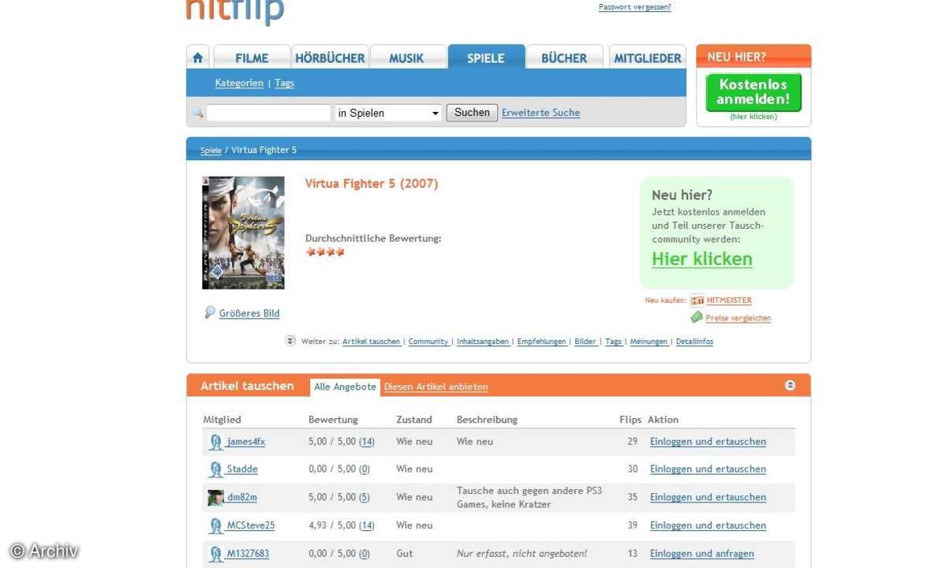Jump to Artikel tauschen section link
The width and height of the screenshot is (946, 568).
click(371, 342)
